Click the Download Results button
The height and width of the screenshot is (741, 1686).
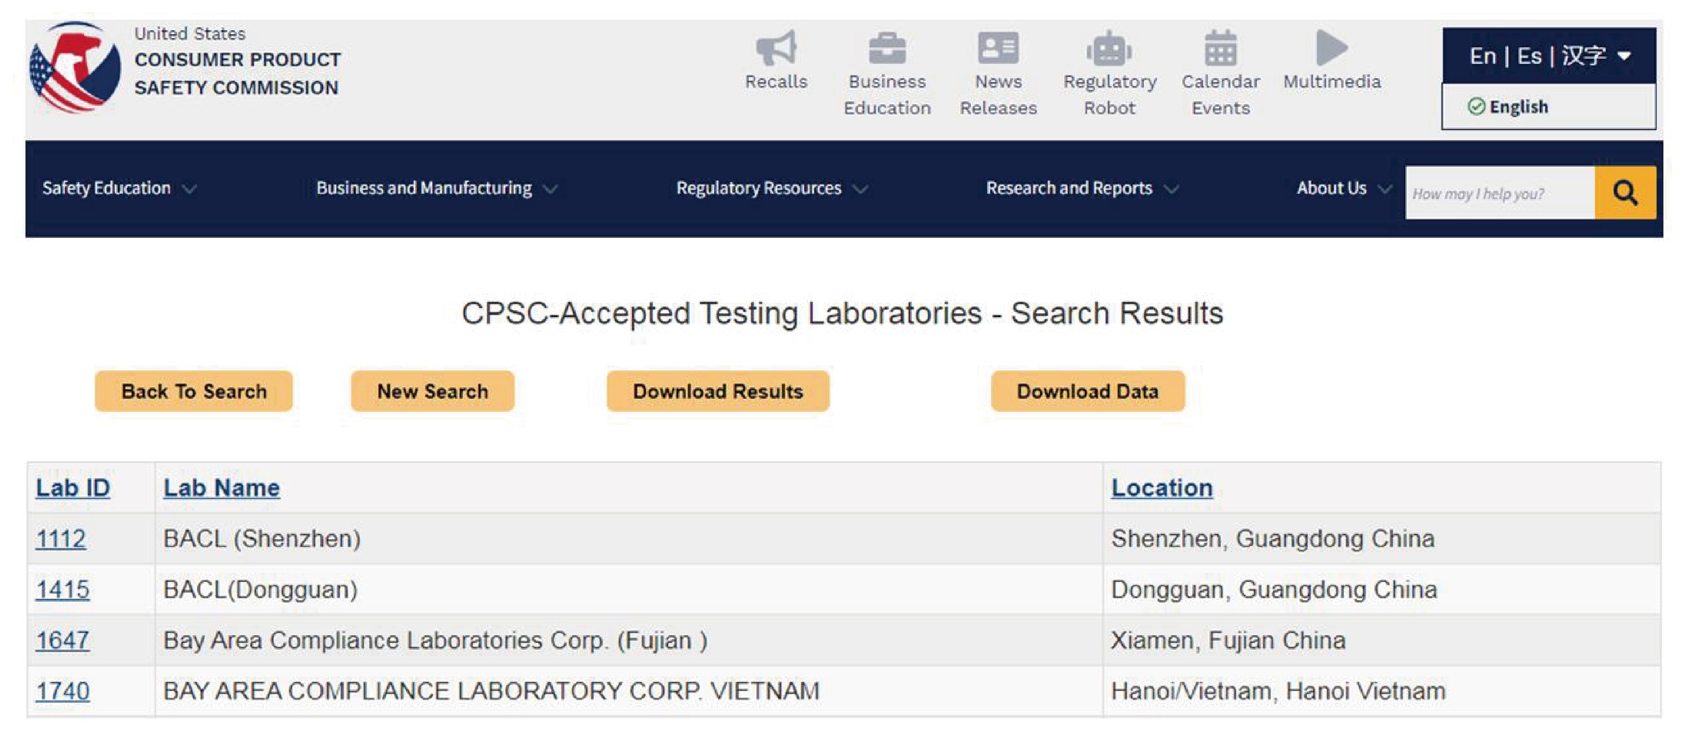pos(718,392)
